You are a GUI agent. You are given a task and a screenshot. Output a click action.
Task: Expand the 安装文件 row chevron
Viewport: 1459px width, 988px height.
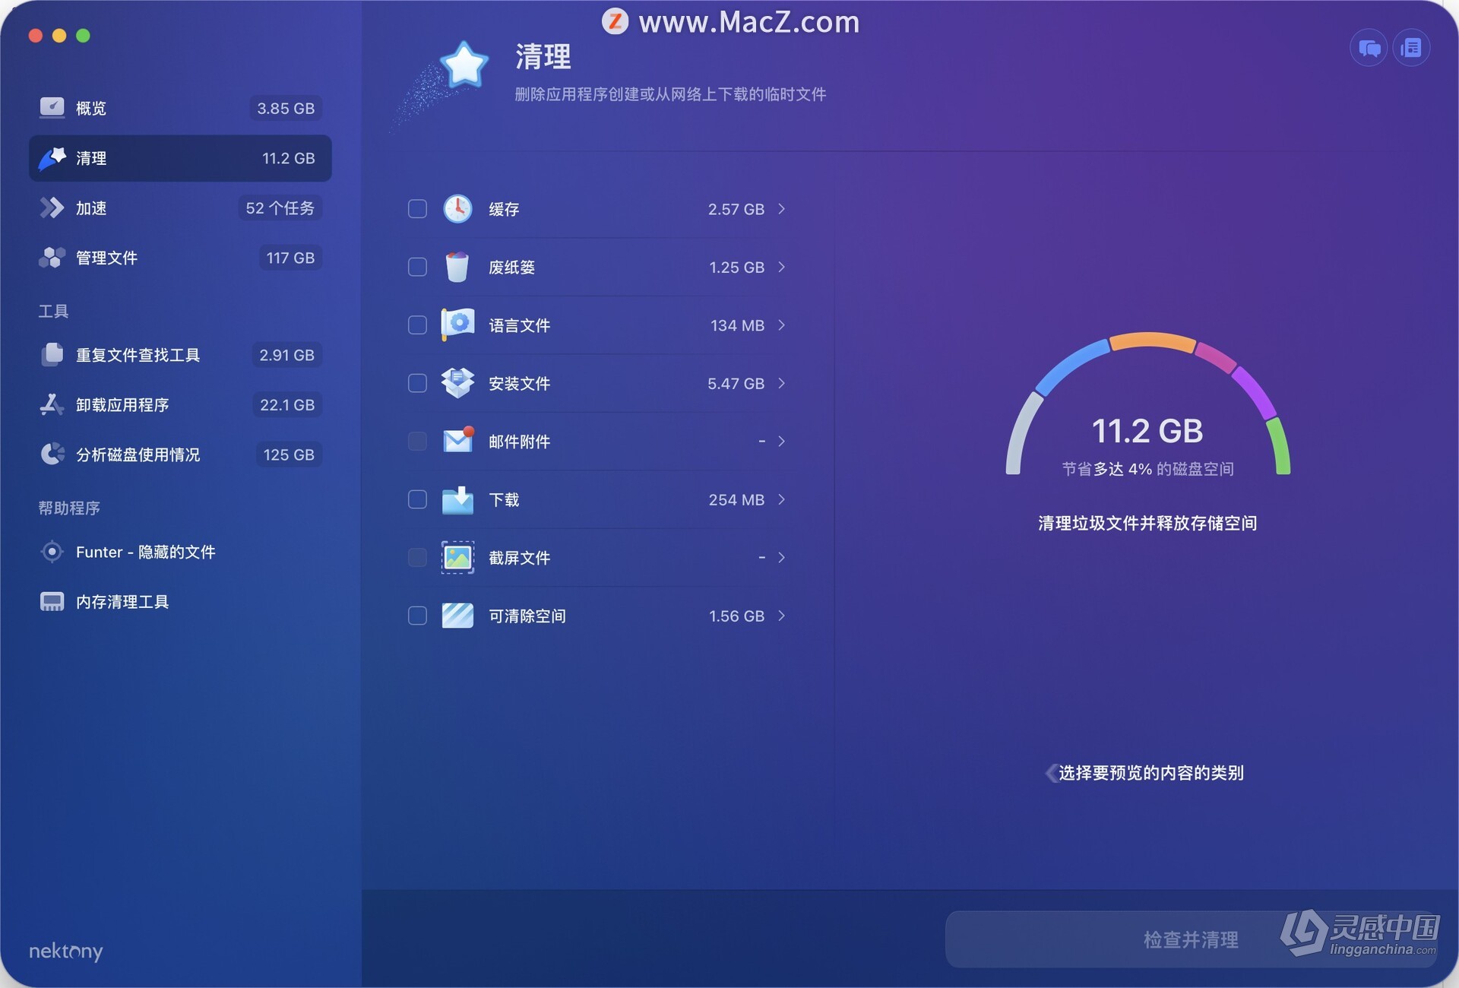(x=781, y=383)
